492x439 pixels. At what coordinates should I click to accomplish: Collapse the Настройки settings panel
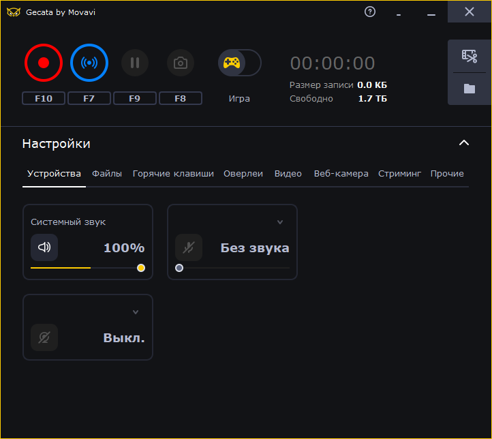pyautogui.click(x=464, y=143)
